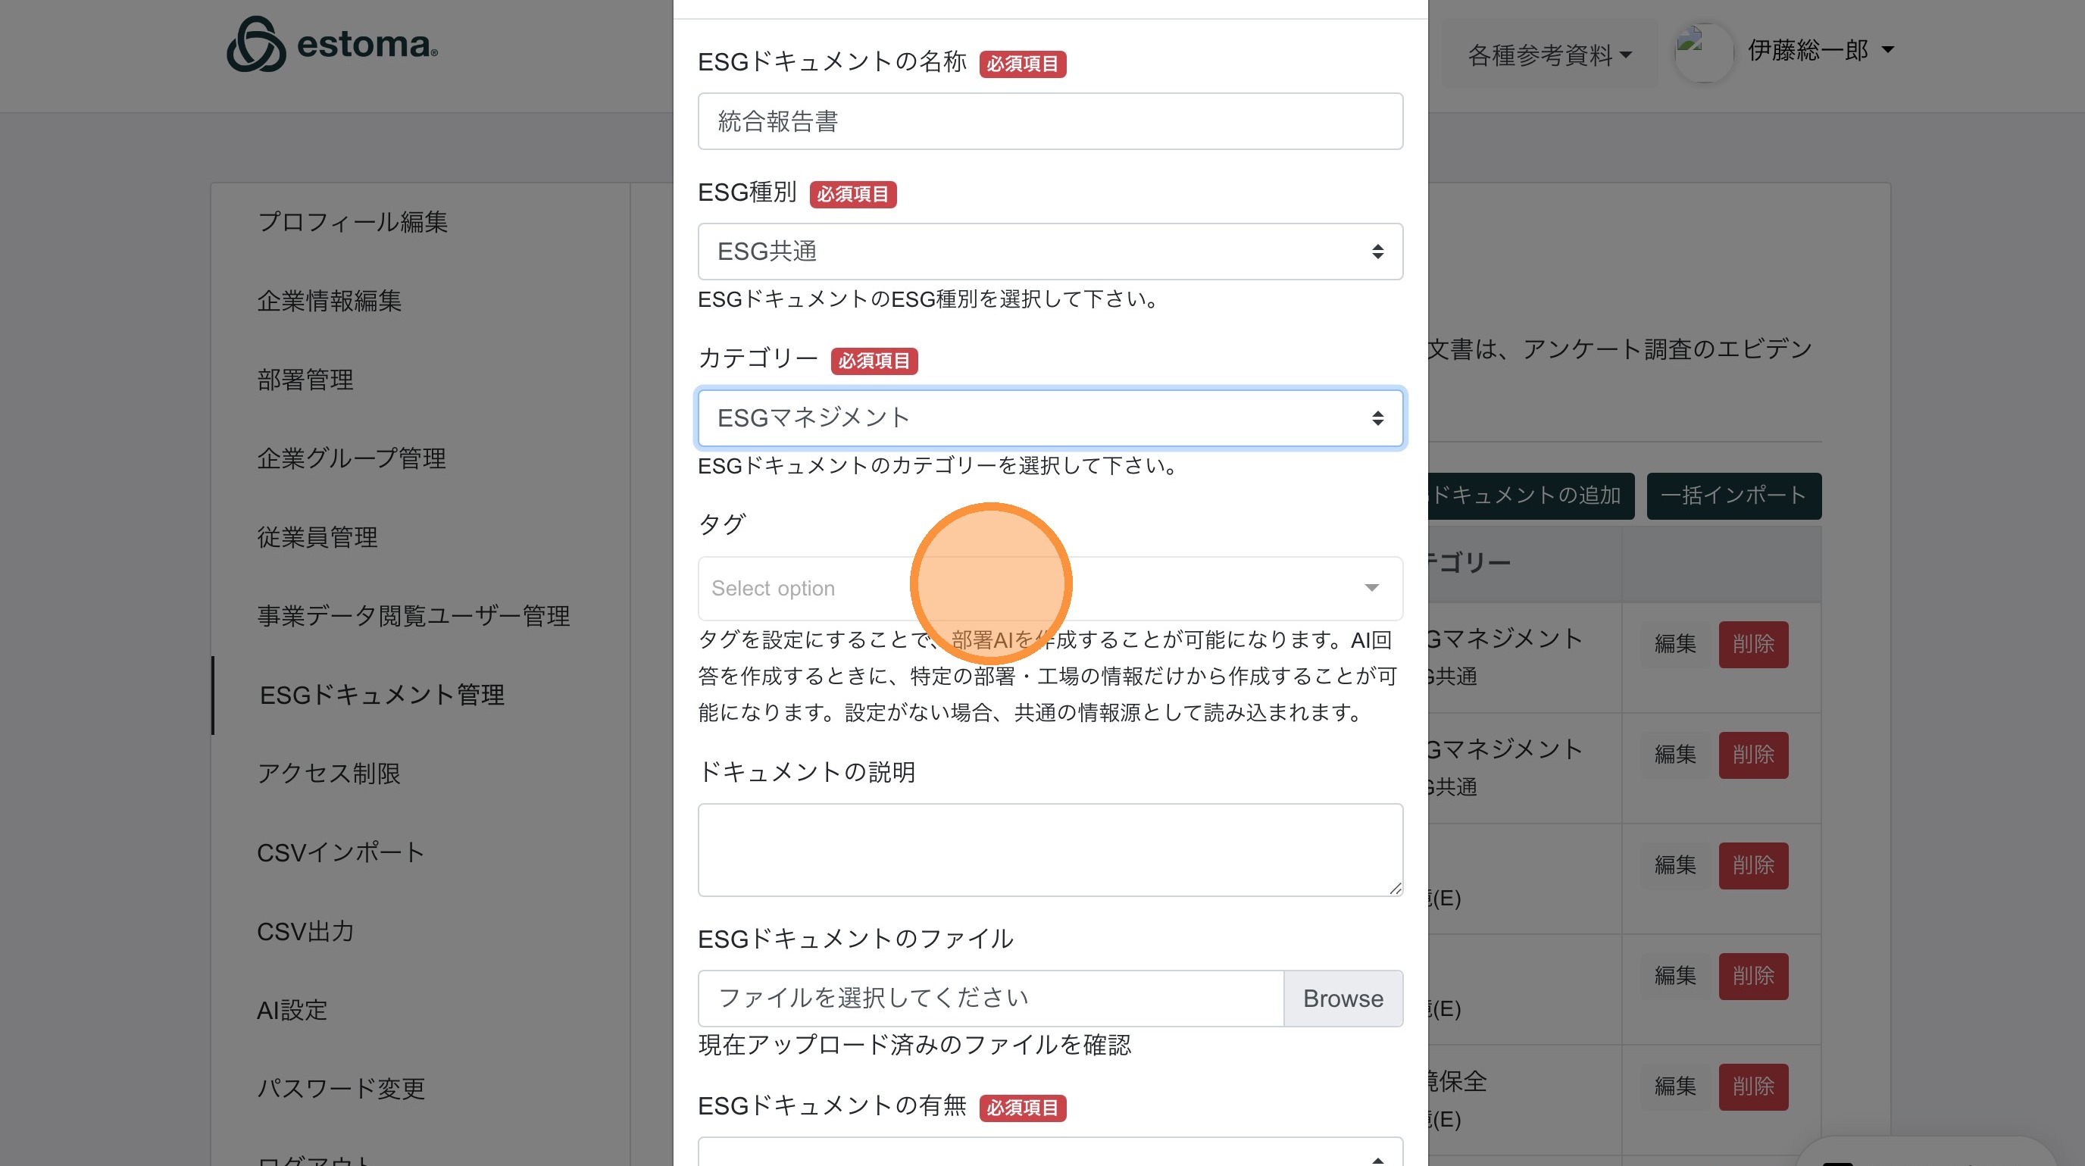This screenshot has height=1166, width=2085.
Task: Open the ESG種別 dropdown
Action: pos(1050,252)
